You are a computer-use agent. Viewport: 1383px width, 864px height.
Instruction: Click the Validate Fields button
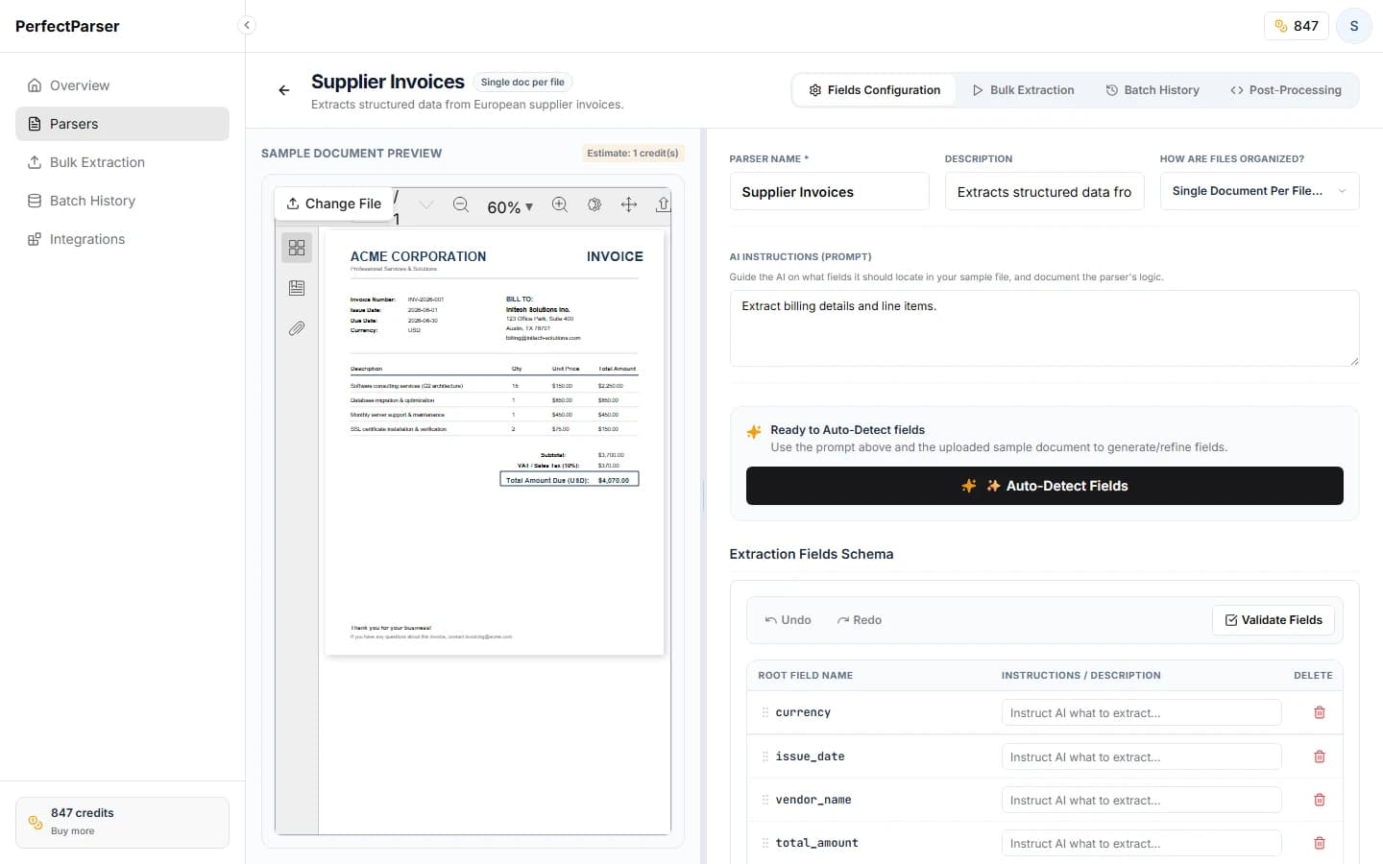[1274, 620]
